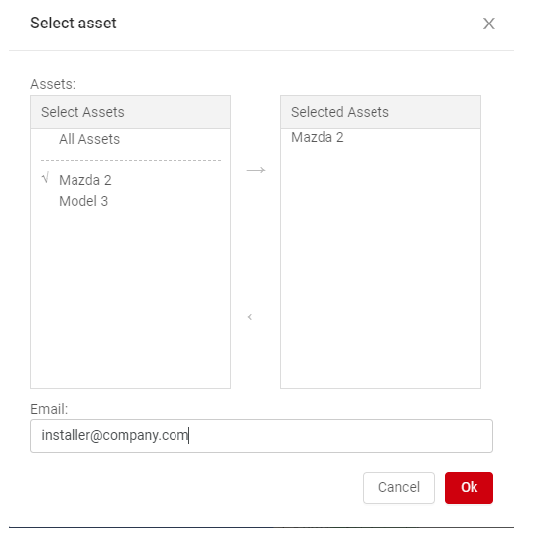
Task: Click blank area below Model 3
Action: [130, 298]
